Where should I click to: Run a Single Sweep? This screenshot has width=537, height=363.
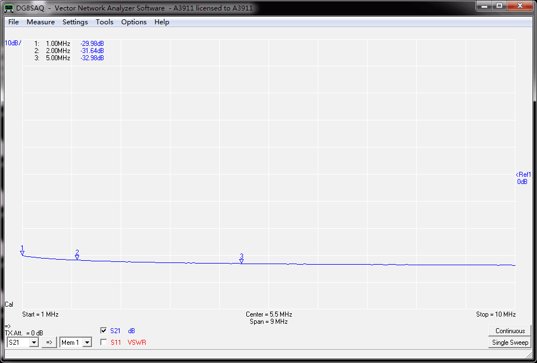tap(510, 343)
